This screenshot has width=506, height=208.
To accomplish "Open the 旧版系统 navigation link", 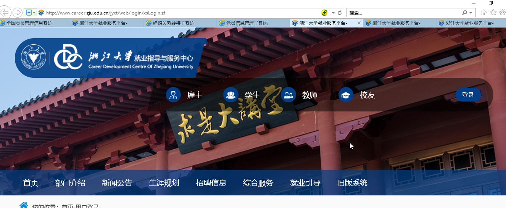I will coord(352,183).
